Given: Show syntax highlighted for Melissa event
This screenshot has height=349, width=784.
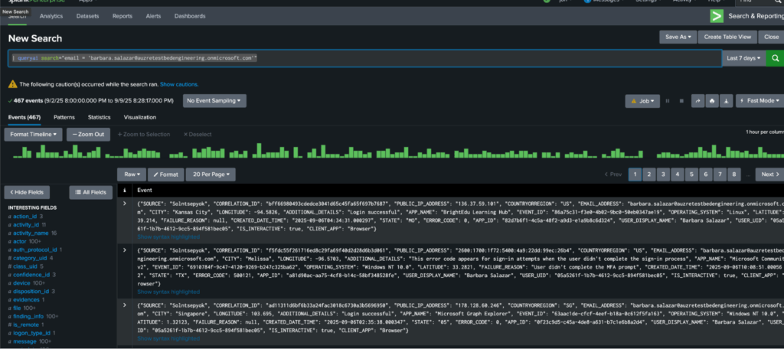Looking at the screenshot, I should pos(168,292).
